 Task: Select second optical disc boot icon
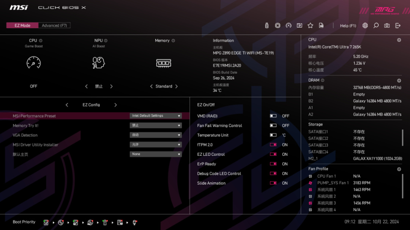[90, 222]
